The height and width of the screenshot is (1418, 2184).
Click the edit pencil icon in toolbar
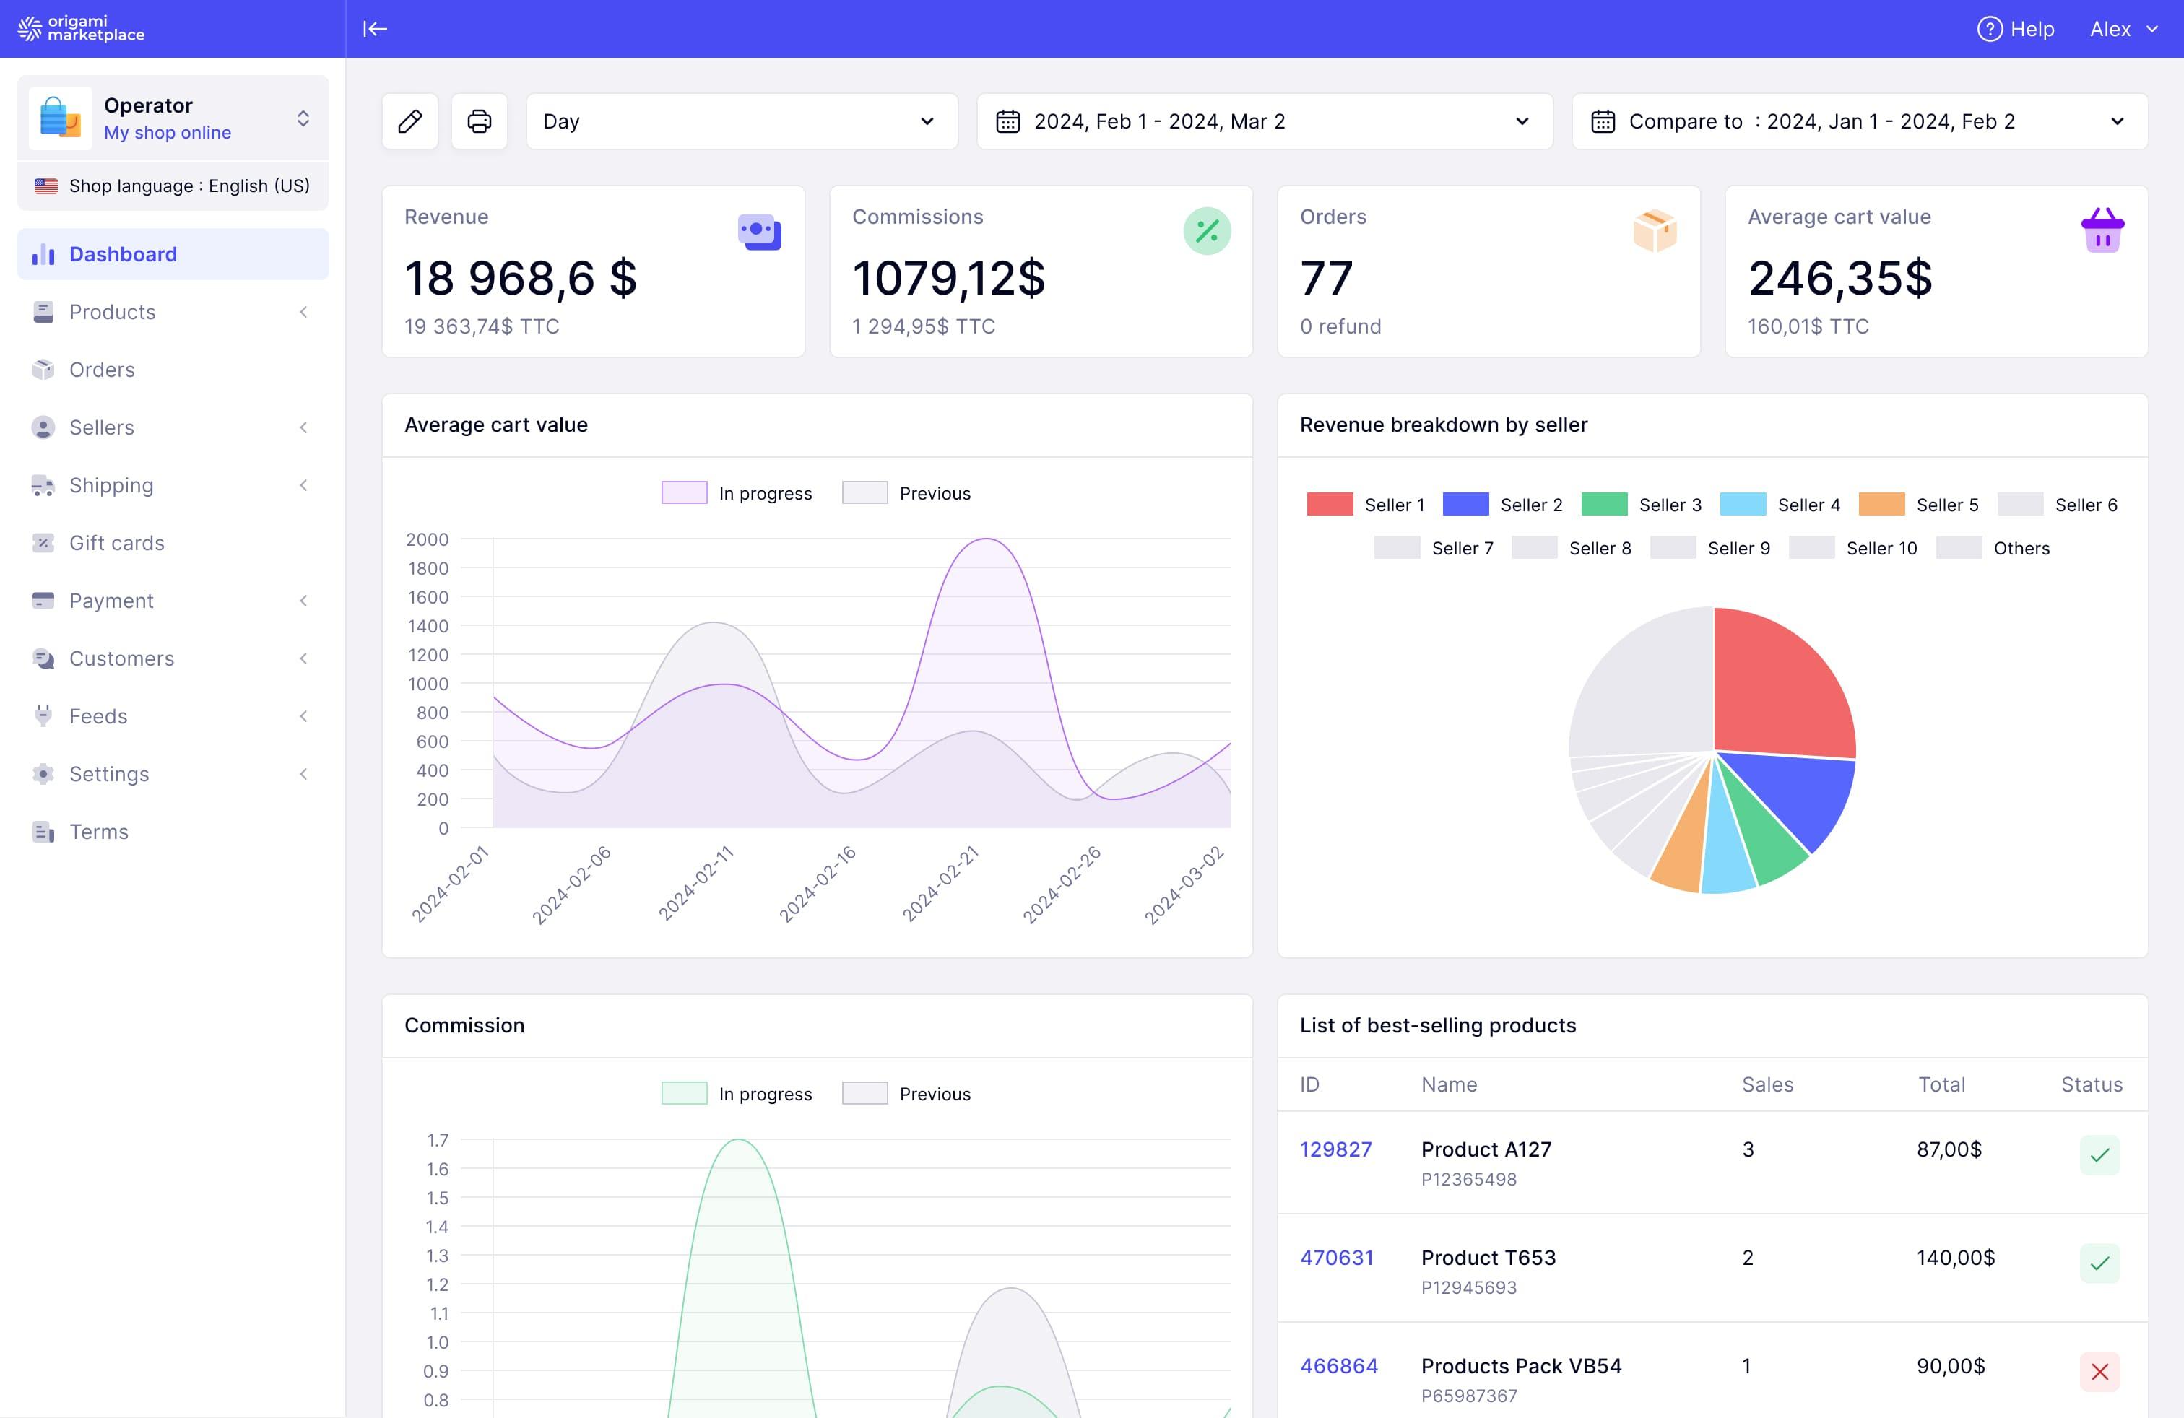411,119
